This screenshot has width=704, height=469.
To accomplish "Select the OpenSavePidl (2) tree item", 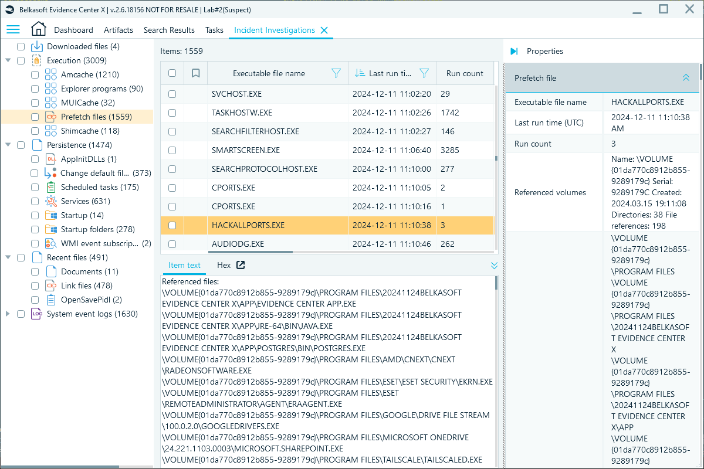I will 92,300.
